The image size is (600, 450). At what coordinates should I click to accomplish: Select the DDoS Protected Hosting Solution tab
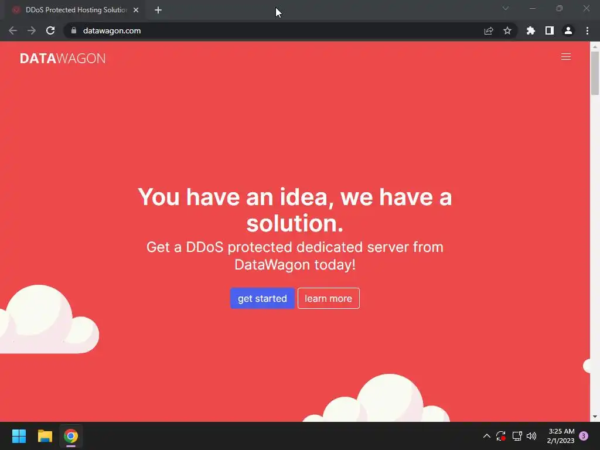74,10
